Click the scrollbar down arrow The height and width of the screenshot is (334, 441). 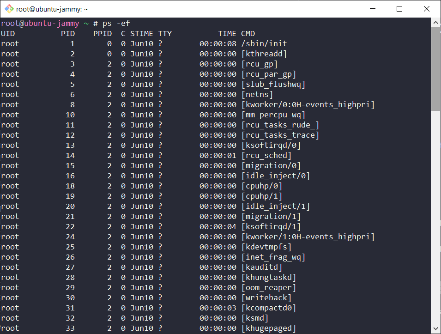click(435, 329)
